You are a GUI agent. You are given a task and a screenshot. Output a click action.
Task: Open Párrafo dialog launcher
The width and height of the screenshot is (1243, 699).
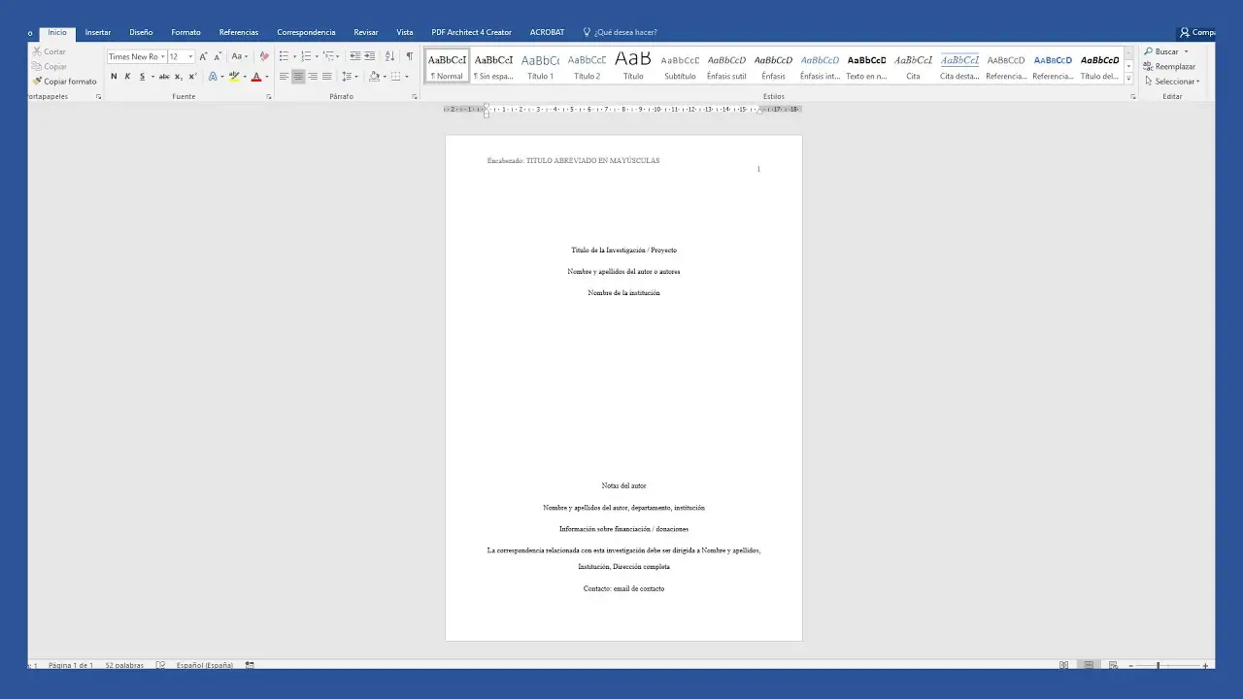[x=415, y=97]
